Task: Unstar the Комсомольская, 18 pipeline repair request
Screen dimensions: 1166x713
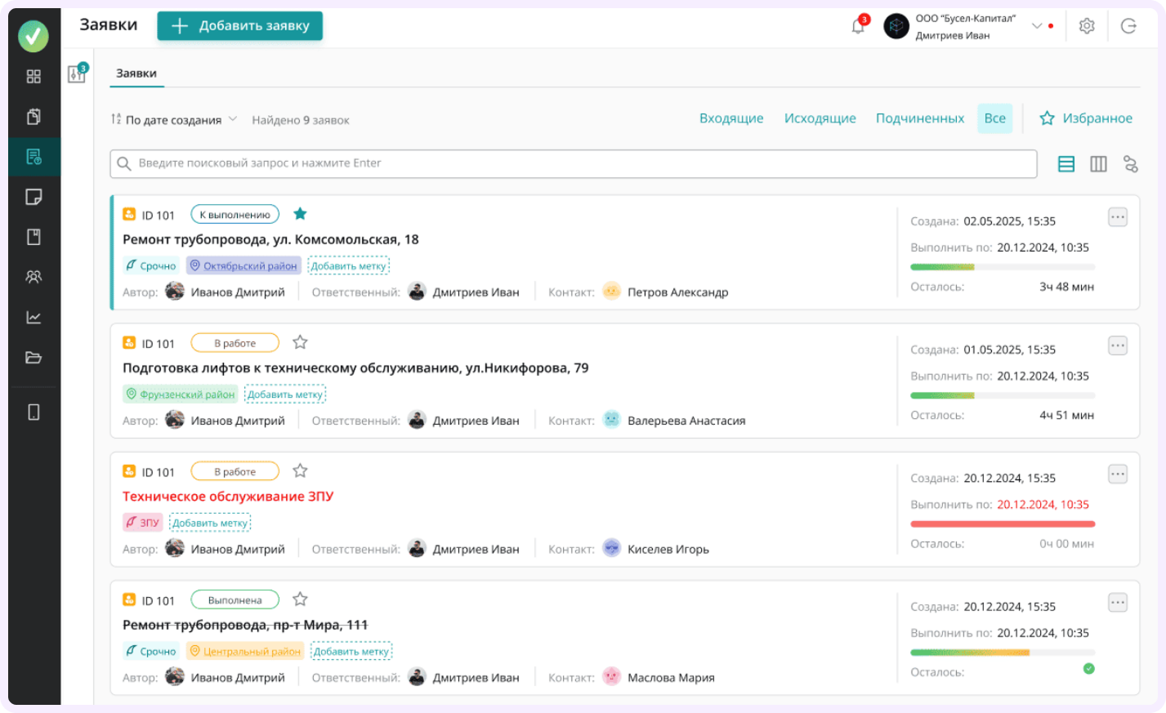Action: [x=300, y=214]
